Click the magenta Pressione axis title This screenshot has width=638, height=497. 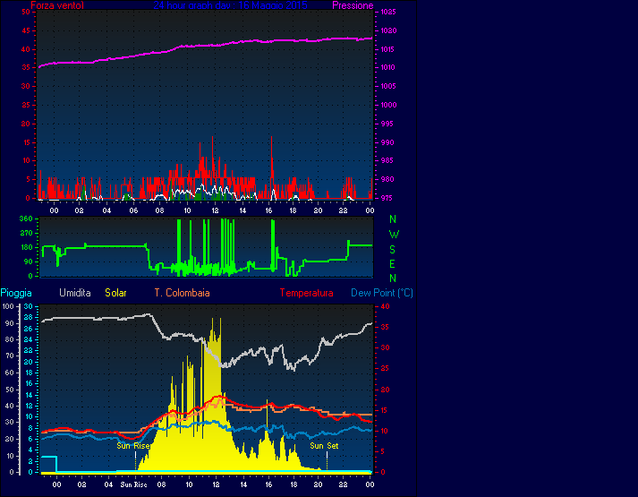(353, 5)
